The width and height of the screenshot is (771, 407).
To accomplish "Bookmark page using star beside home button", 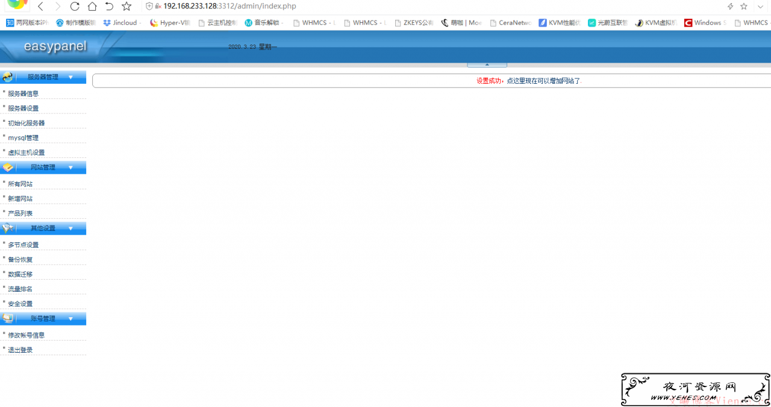I will [x=126, y=6].
